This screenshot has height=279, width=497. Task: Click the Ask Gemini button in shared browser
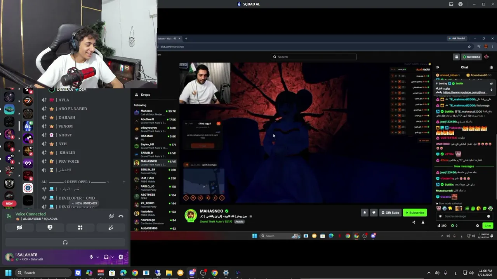click(x=457, y=38)
